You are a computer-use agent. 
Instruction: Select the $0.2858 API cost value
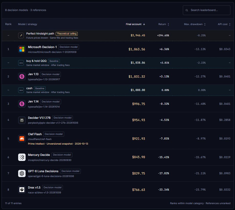point(225,120)
